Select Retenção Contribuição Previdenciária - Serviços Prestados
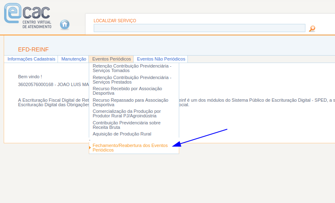 132,79
